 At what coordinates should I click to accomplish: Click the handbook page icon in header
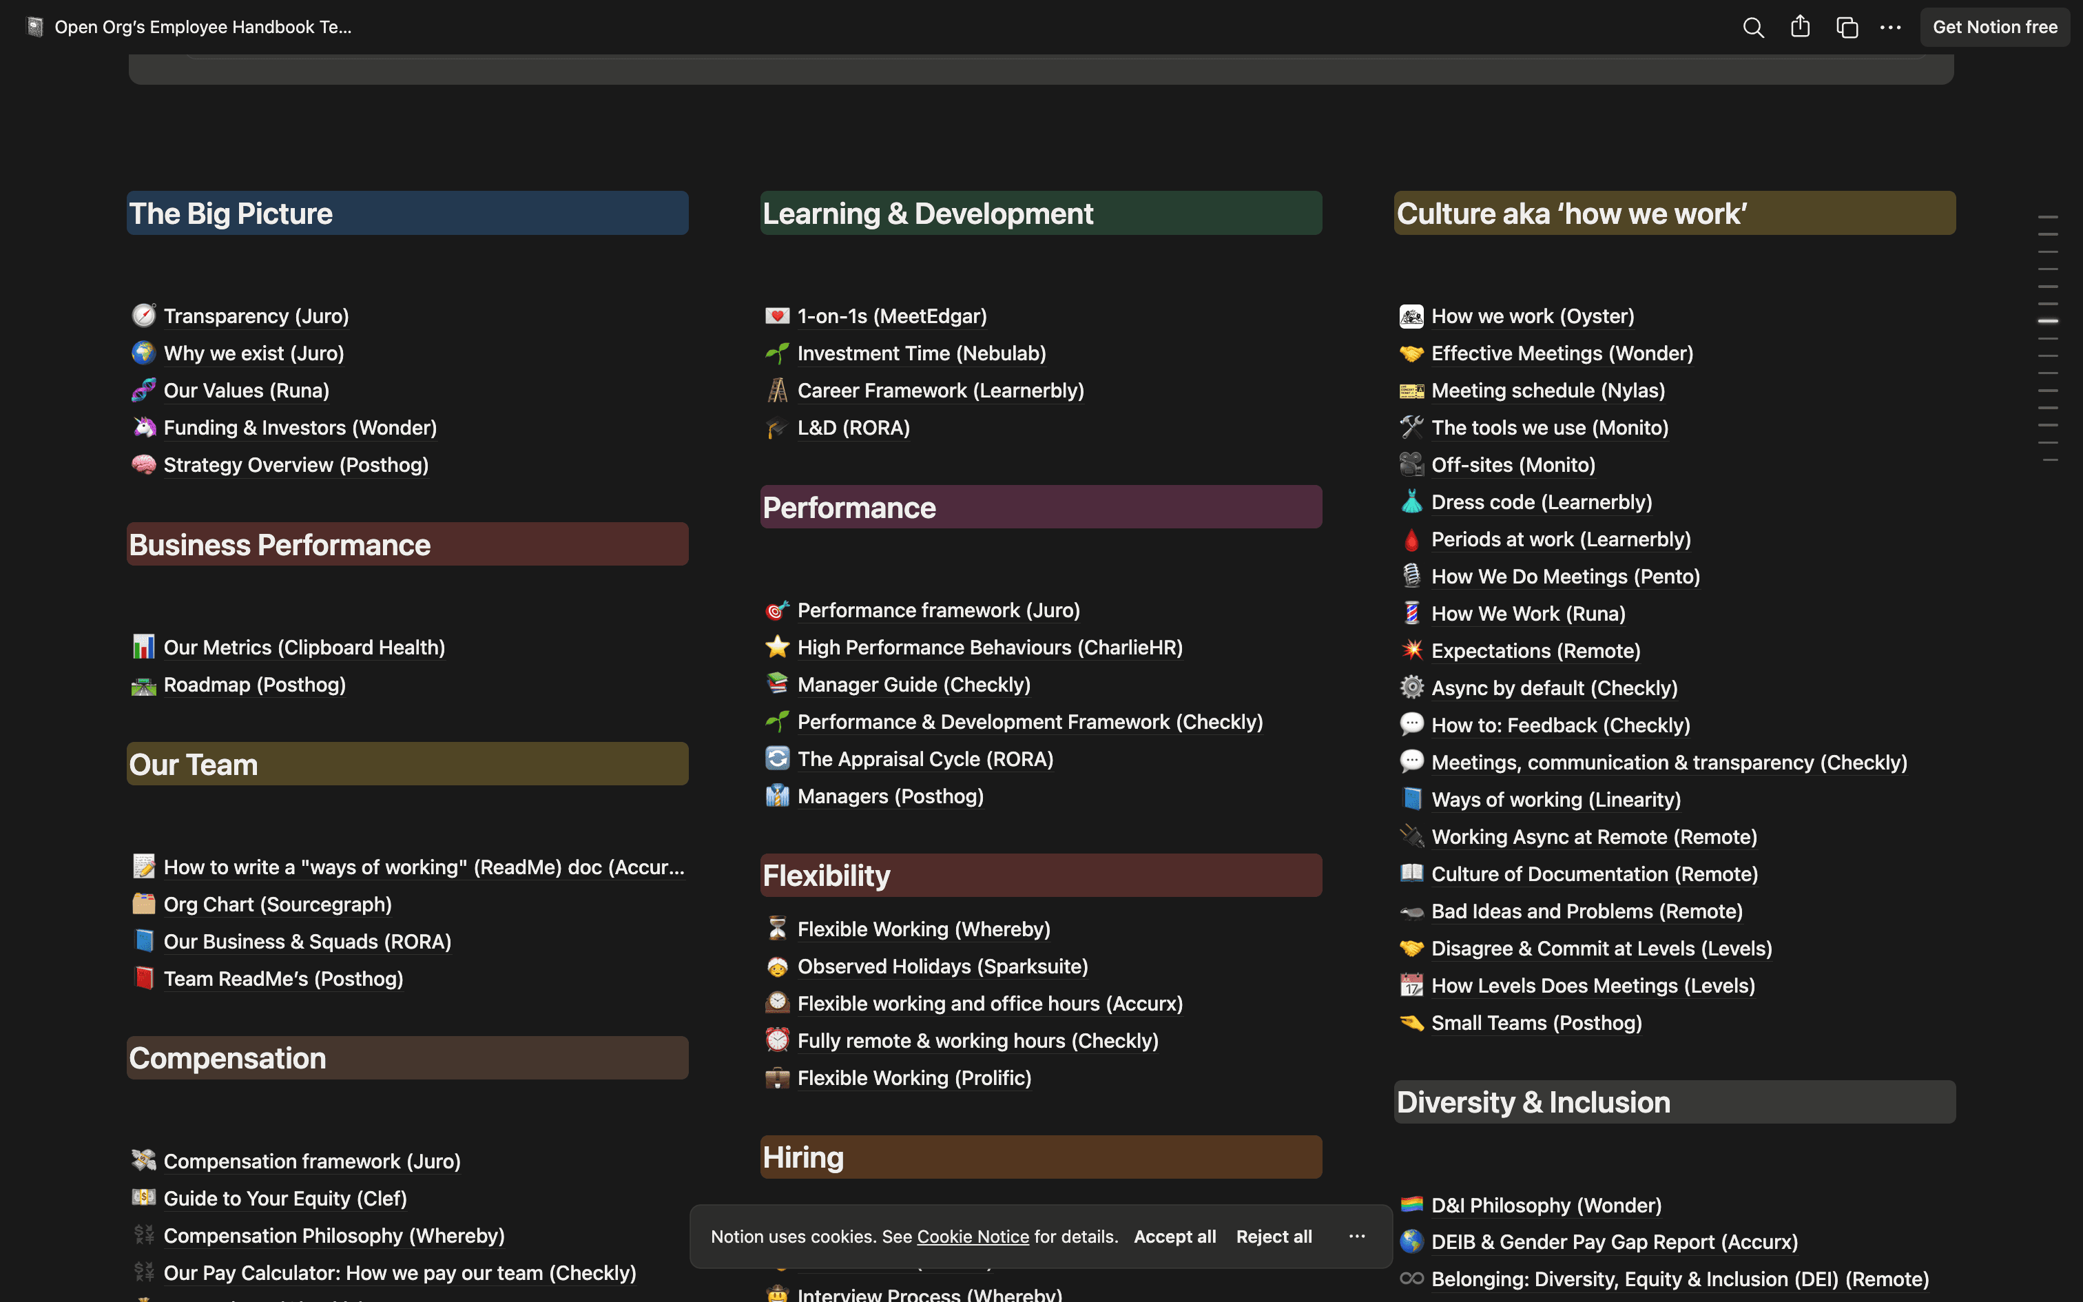(x=35, y=28)
